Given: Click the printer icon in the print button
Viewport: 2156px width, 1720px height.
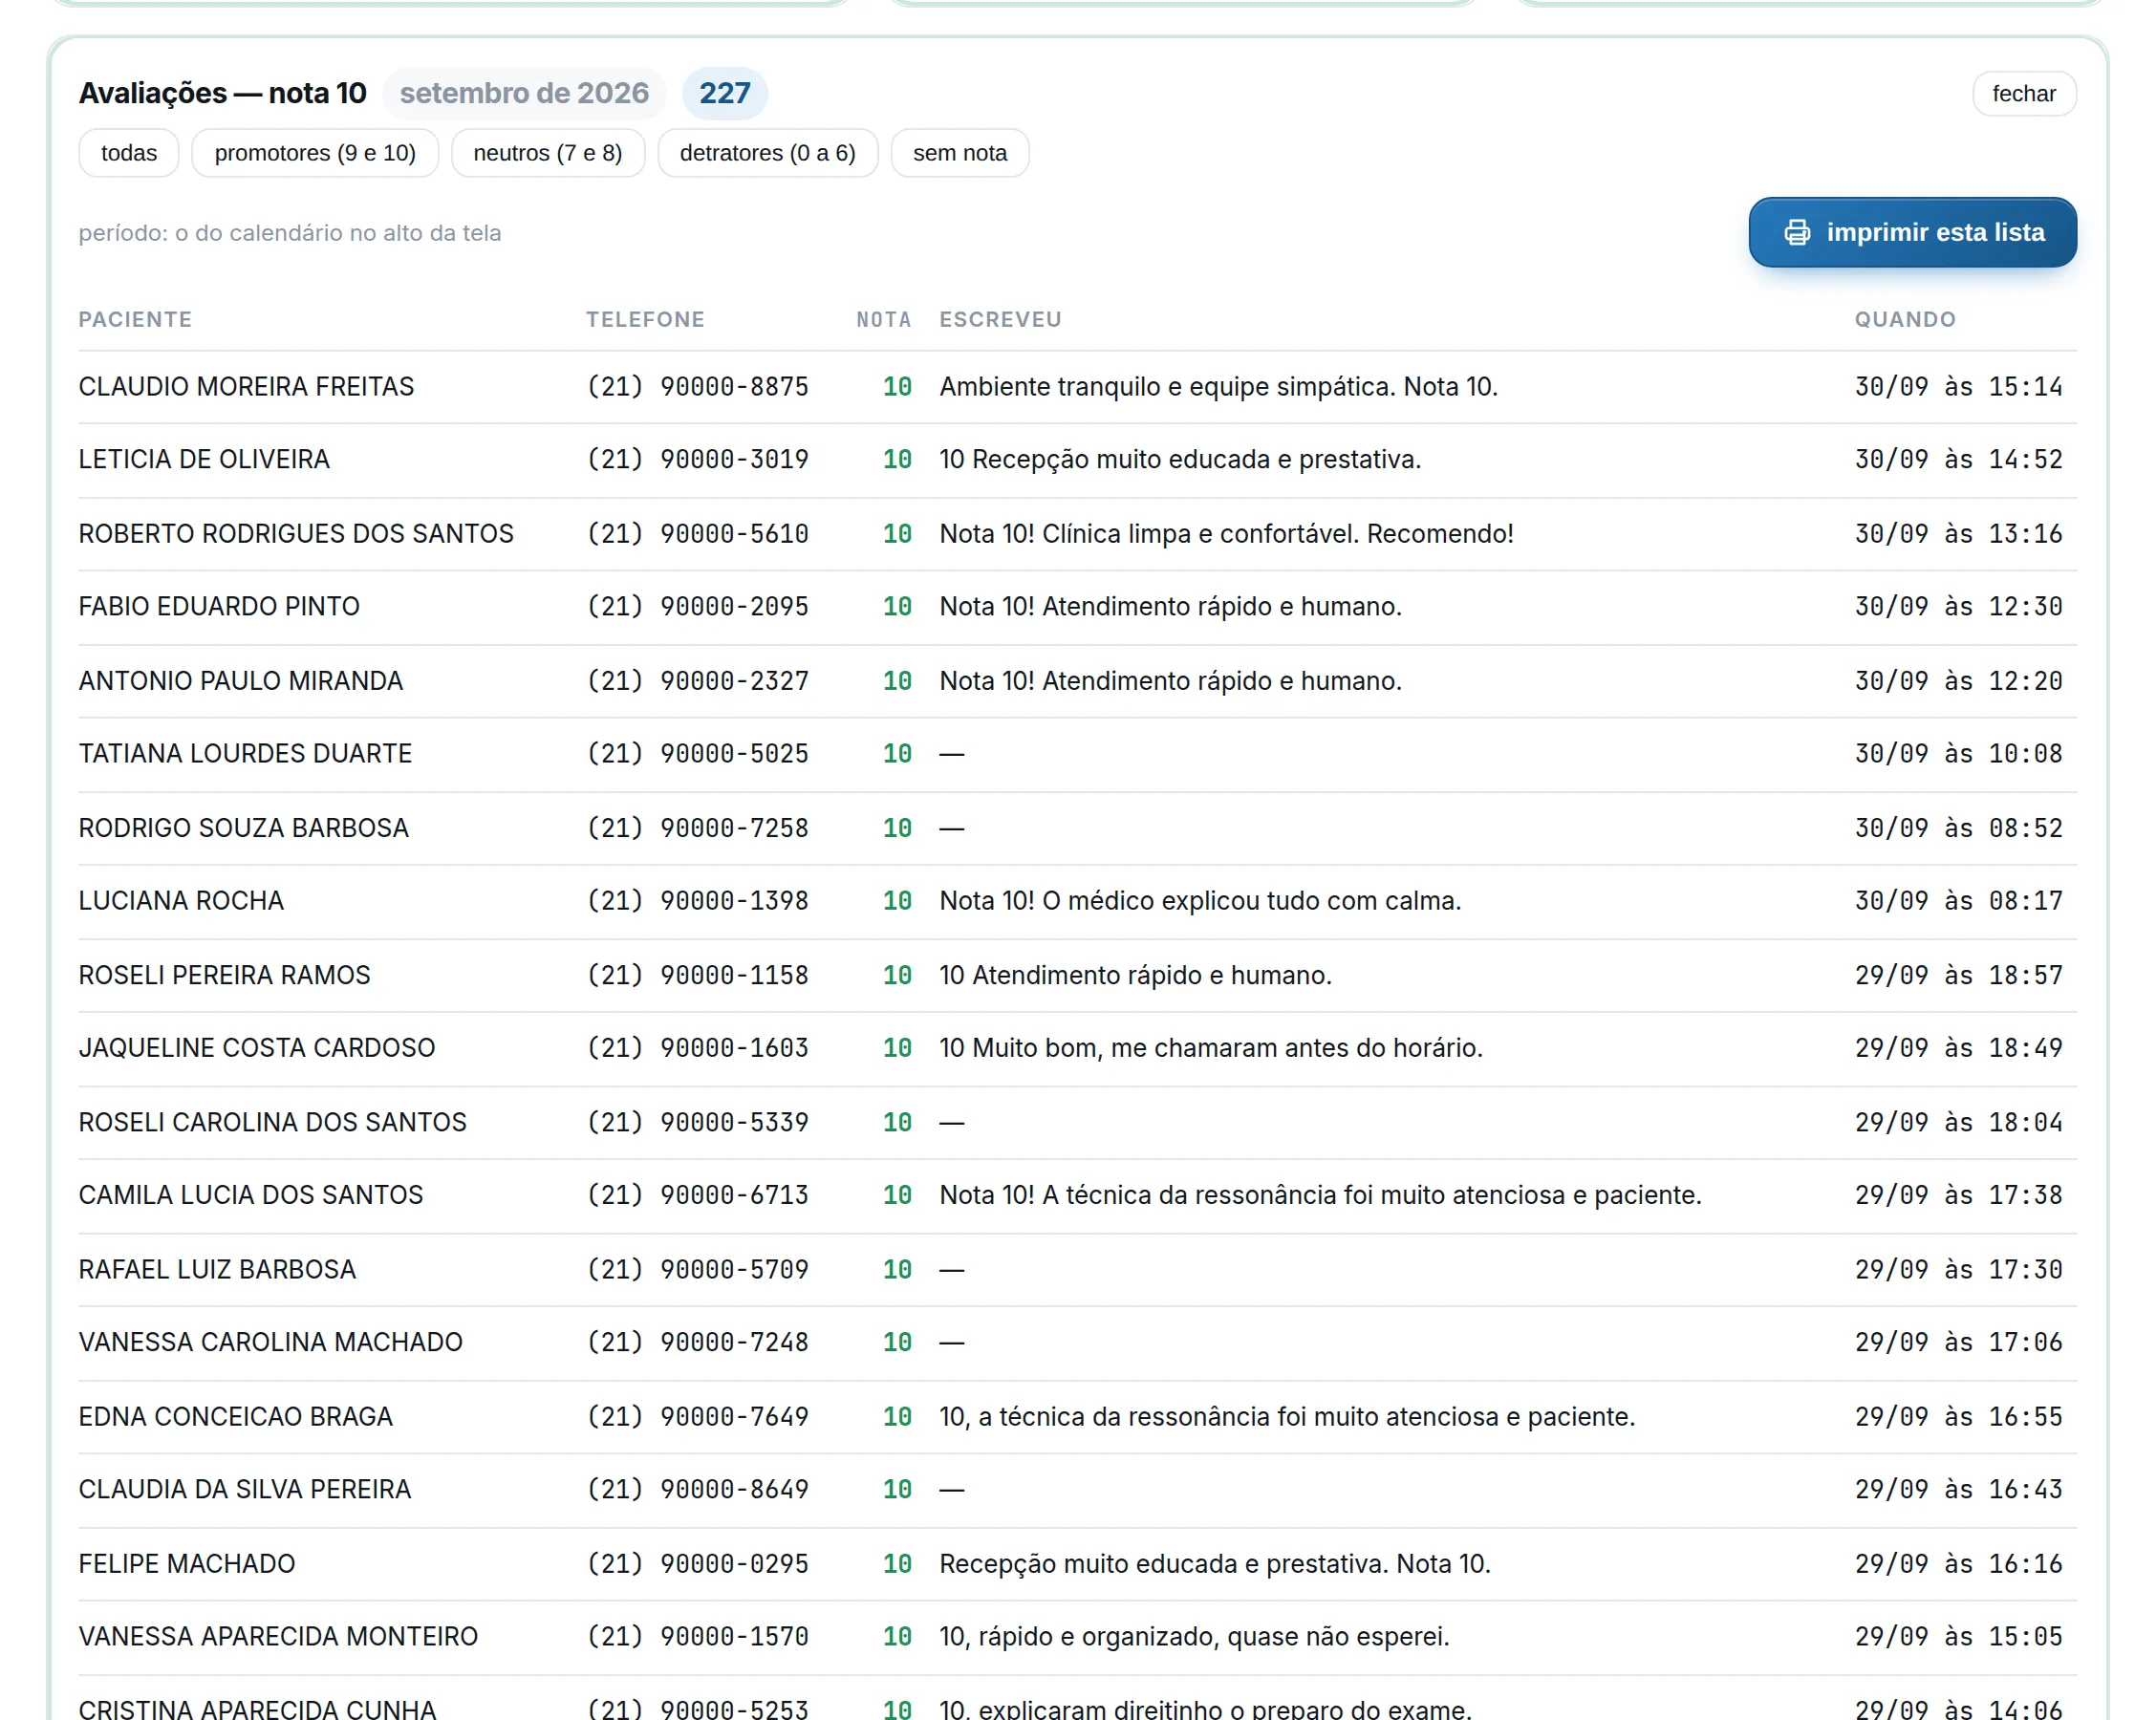Looking at the screenshot, I should point(1797,232).
